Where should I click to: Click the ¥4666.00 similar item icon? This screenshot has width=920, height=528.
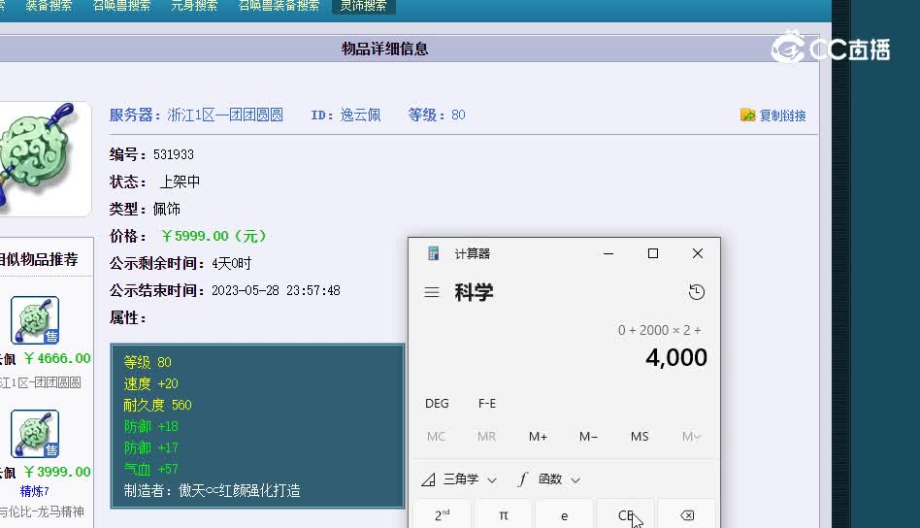(x=35, y=320)
